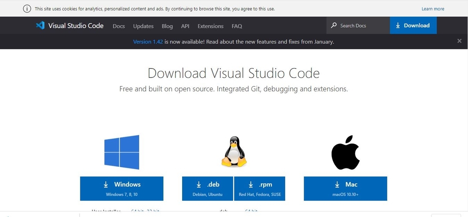468x217 pixels.
Task: Click the cookie notice info icon
Action: coord(27,9)
